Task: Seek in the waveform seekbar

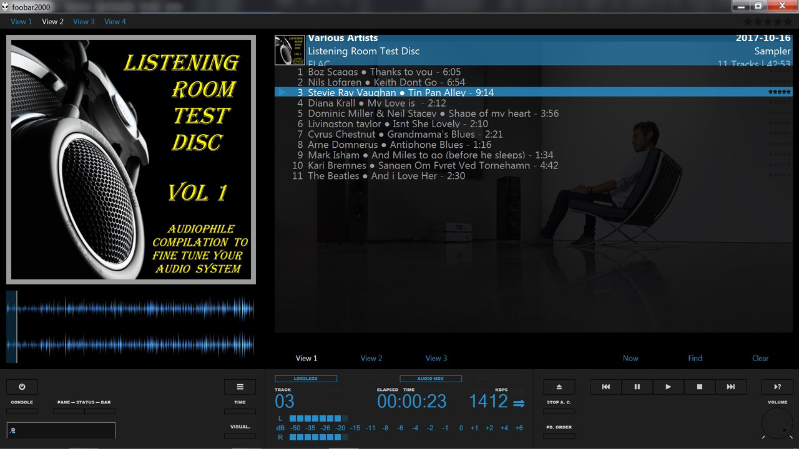Action: [131, 327]
